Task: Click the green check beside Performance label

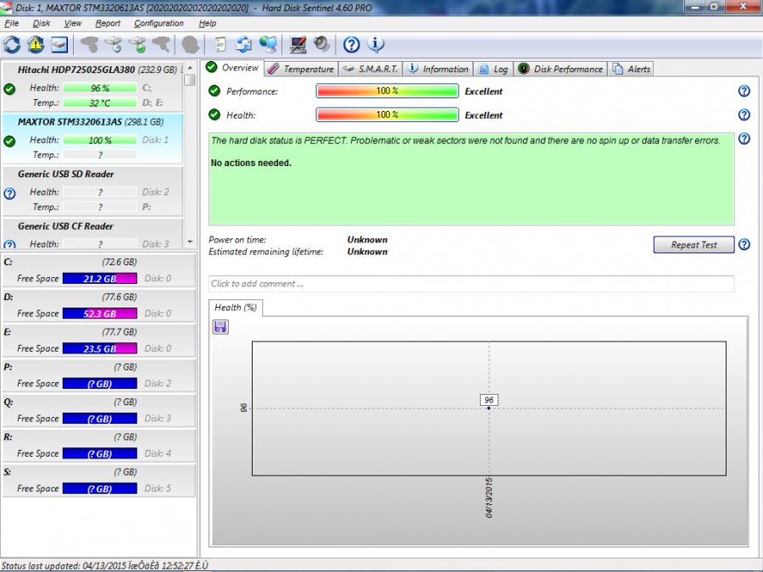Action: click(x=214, y=91)
